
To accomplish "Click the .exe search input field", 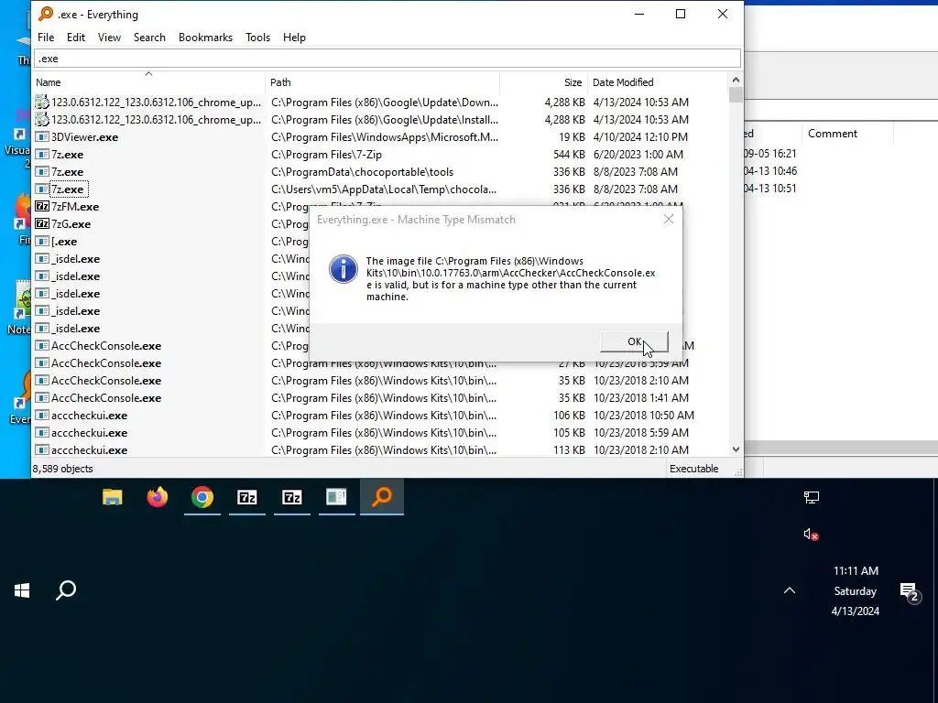I will click(x=387, y=59).
